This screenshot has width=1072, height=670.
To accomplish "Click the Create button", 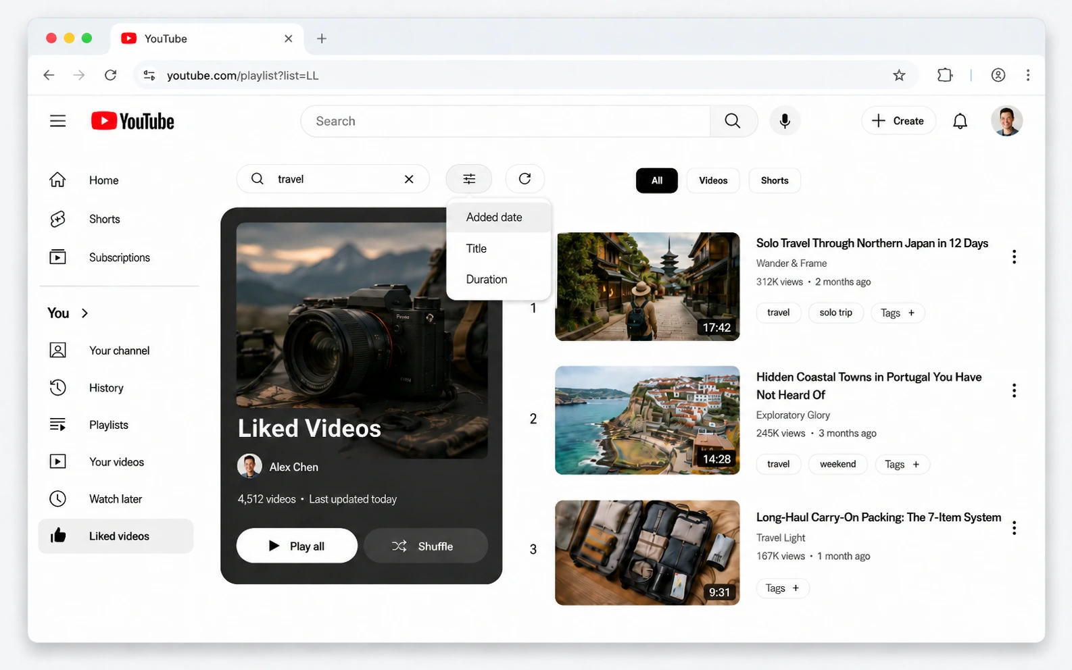I will point(898,121).
